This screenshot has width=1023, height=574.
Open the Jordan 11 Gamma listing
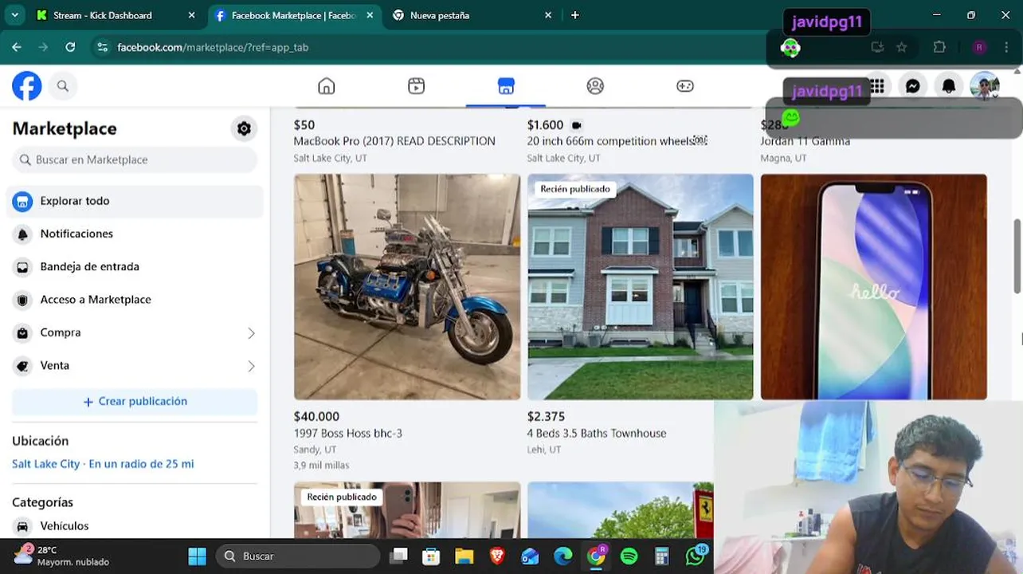pyautogui.click(x=805, y=141)
